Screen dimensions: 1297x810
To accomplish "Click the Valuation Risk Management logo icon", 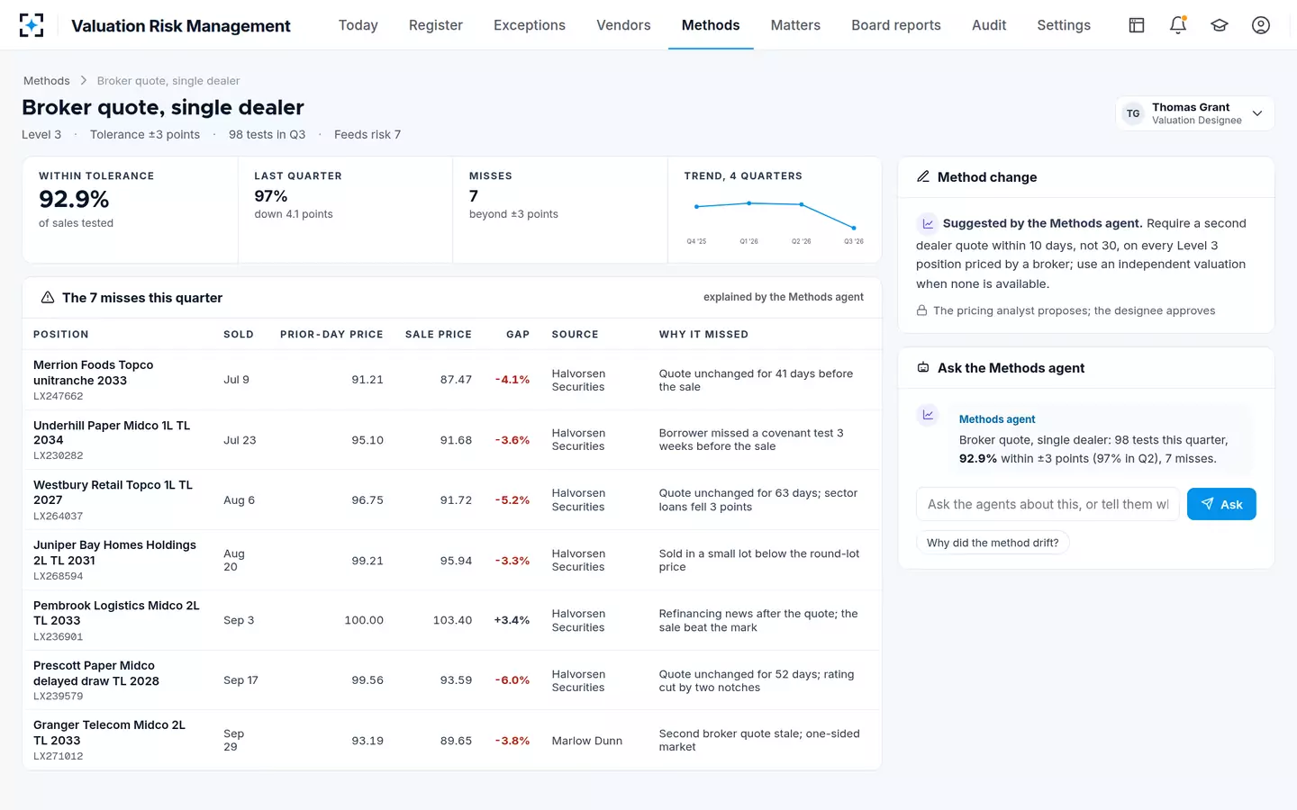I will click(x=32, y=25).
